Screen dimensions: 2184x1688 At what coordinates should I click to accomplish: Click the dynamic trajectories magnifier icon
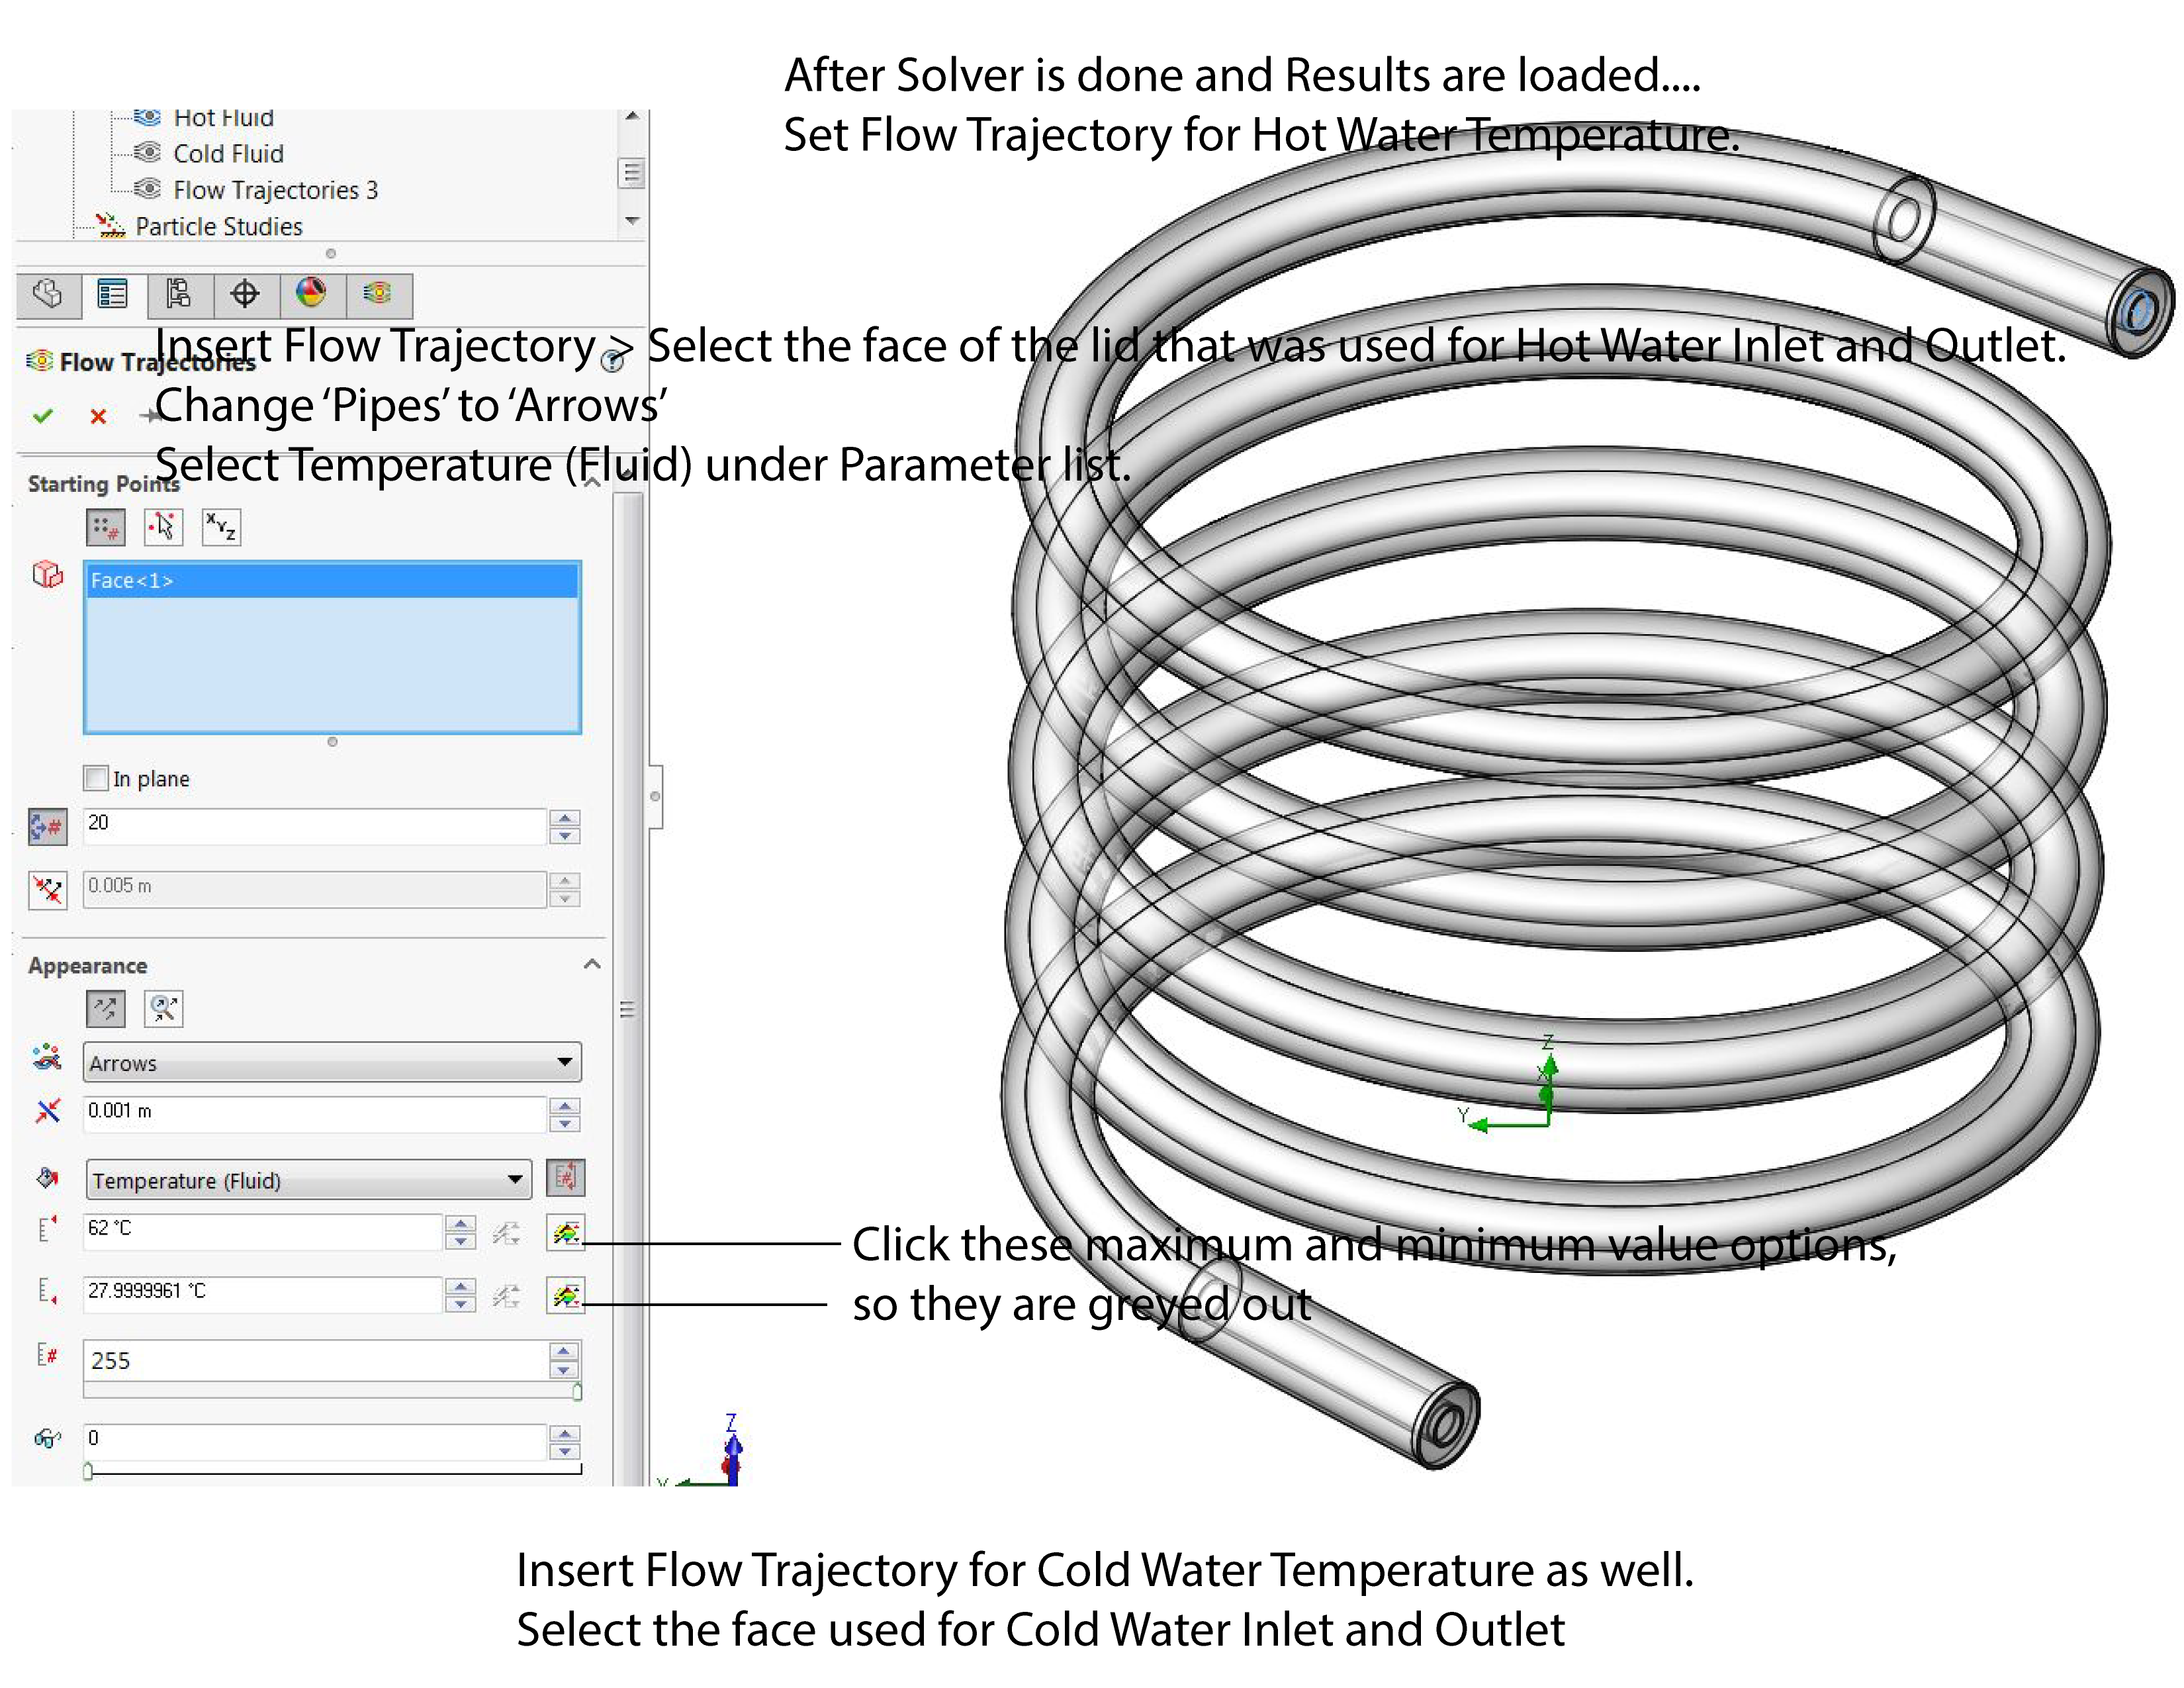(163, 1009)
